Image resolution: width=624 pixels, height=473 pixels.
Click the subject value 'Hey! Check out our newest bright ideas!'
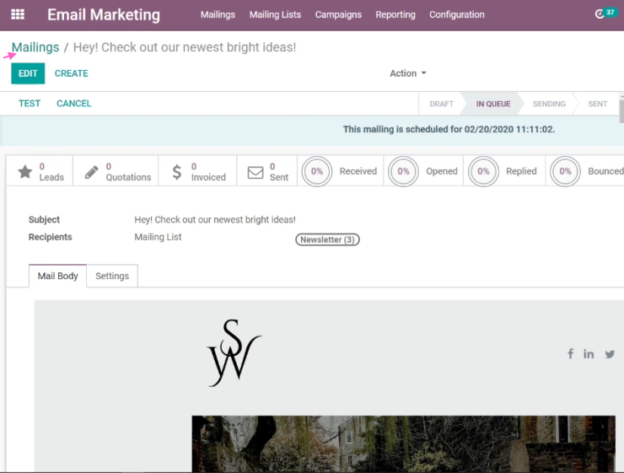(215, 219)
